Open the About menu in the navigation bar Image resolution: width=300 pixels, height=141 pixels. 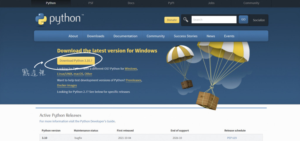point(73,36)
